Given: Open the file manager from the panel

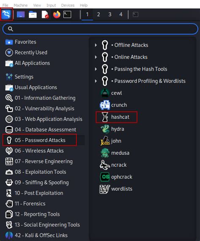Looking at the screenshot, I should pos(32,15).
